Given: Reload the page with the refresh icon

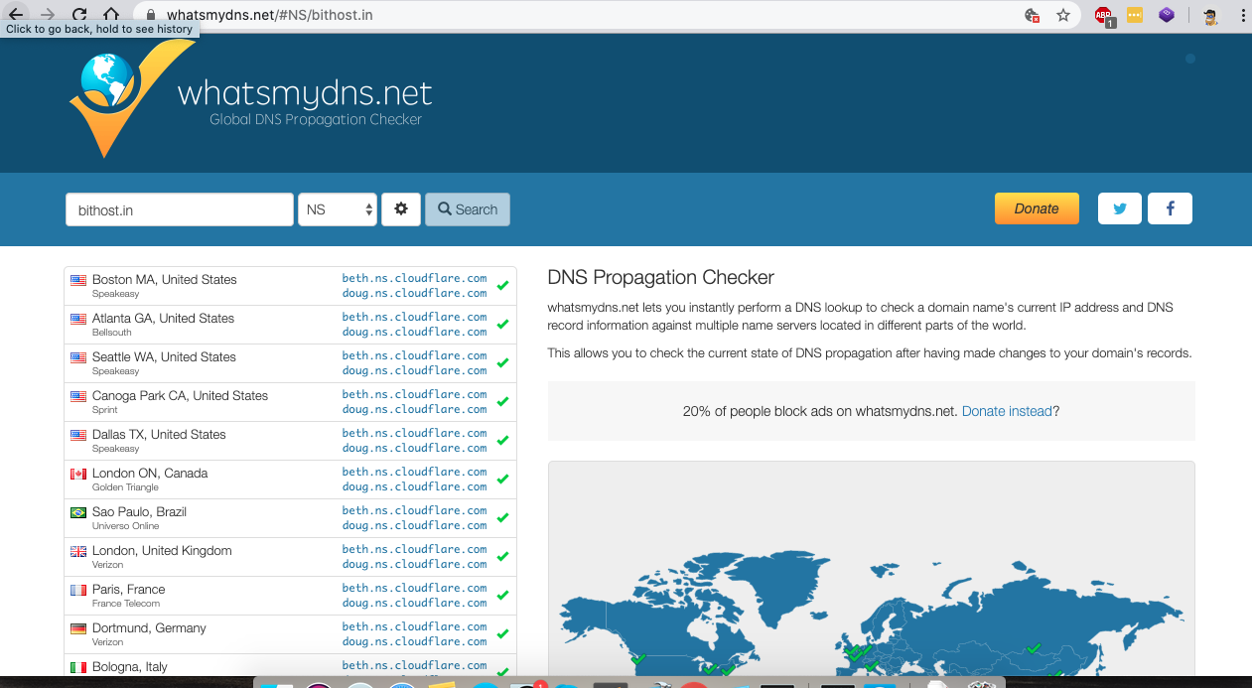Looking at the screenshot, I should [x=79, y=15].
